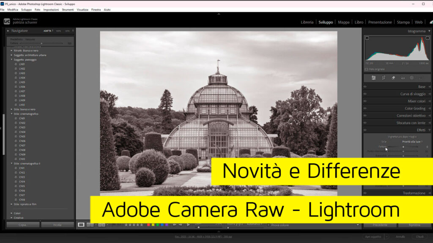
Task: Expand Soggetto: architettura urbana preset group
Action: click(x=11, y=55)
